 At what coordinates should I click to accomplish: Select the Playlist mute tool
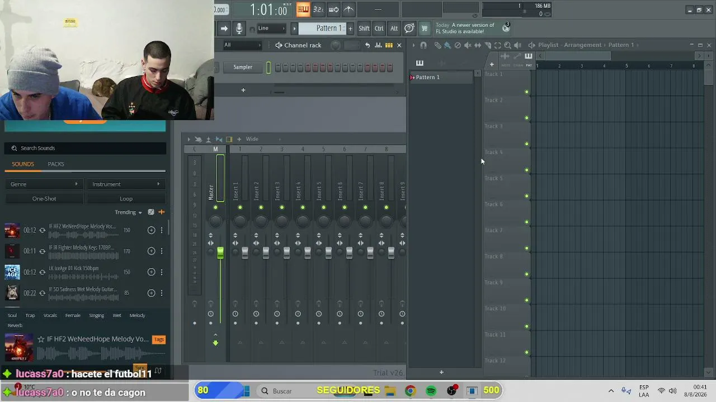[x=468, y=45]
